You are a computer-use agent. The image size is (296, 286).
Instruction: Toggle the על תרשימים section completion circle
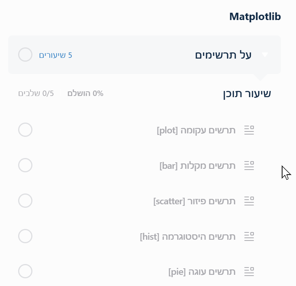pyautogui.click(x=25, y=55)
